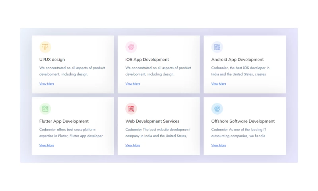Select the UI/UX design heading
This screenshot has height=191, width=318.
coord(52,60)
